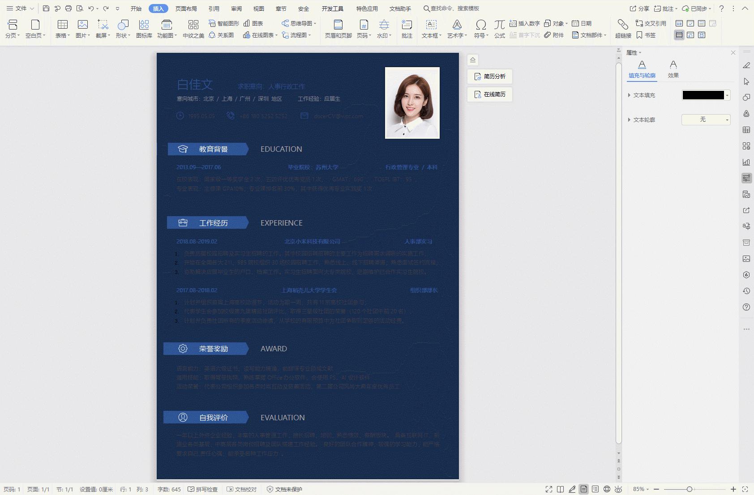
Task: Expand the 文本填充 section
Action: pos(629,95)
